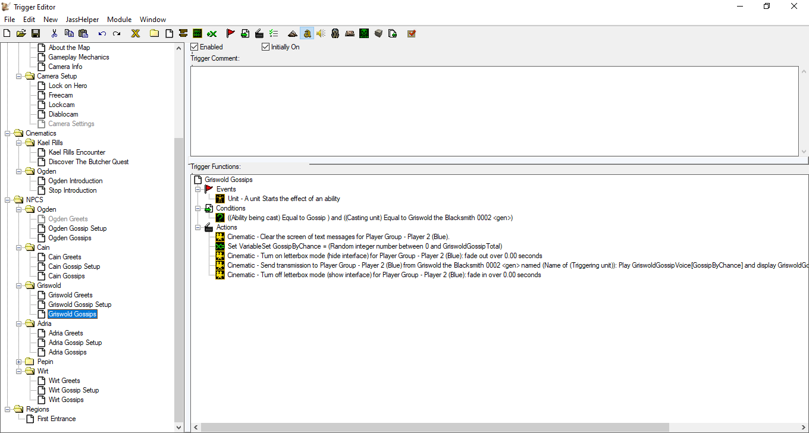Image resolution: width=809 pixels, height=433 pixels.
Task: Open the Terrain Editor module icon
Action: pos(292,33)
